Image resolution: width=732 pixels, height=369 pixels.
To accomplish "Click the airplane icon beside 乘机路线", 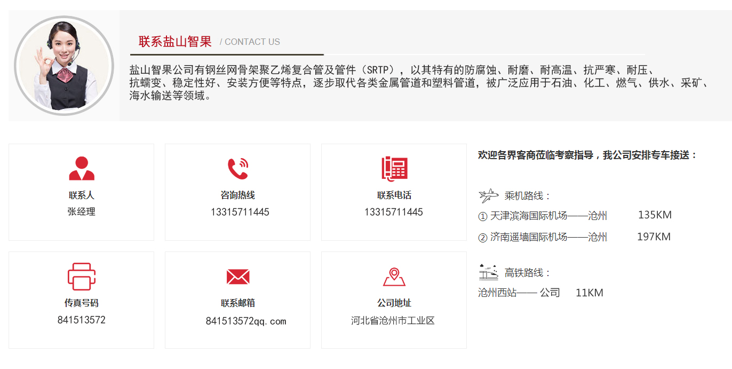I will [x=488, y=196].
